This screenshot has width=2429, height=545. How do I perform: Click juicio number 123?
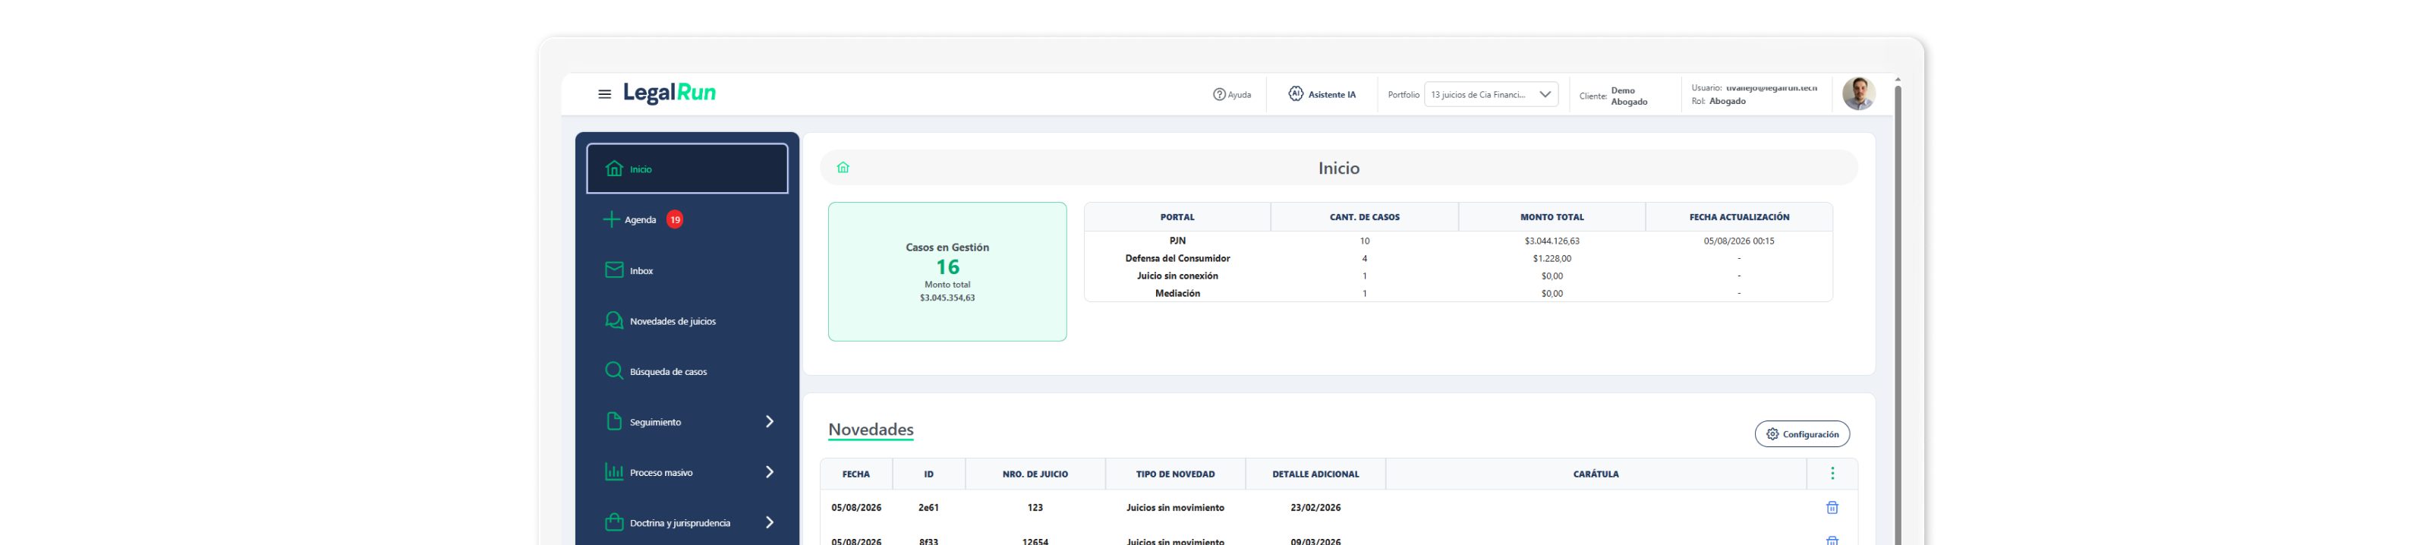[1035, 507]
